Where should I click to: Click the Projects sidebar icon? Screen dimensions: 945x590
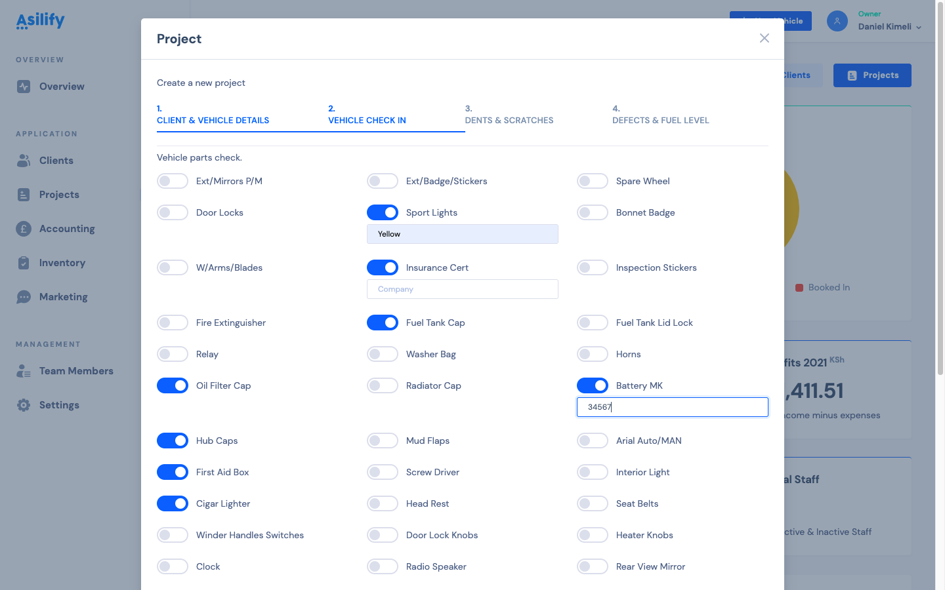[24, 195]
